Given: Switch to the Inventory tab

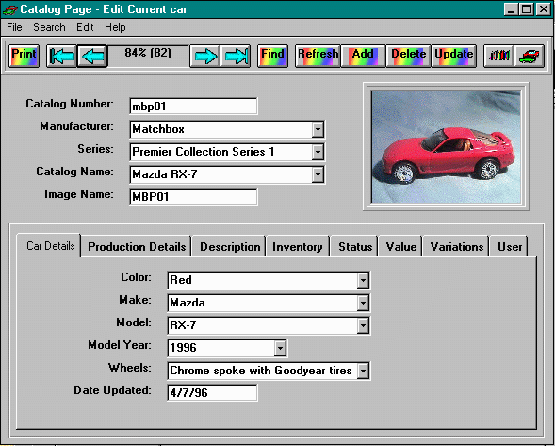Looking at the screenshot, I should (298, 246).
